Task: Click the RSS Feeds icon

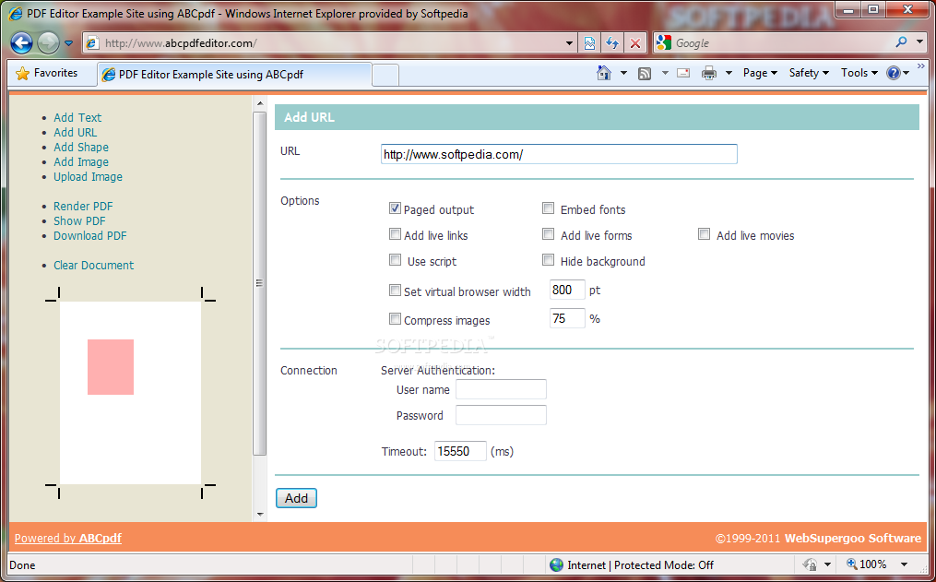Action: [644, 74]
